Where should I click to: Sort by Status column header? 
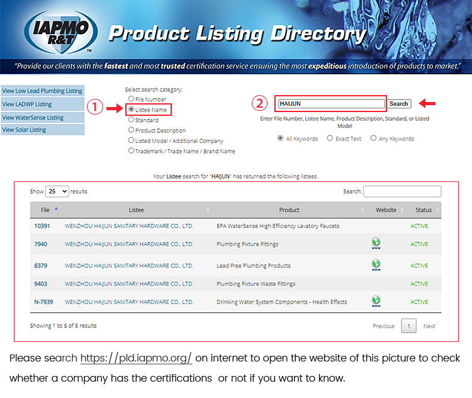[x=424, y=210]
